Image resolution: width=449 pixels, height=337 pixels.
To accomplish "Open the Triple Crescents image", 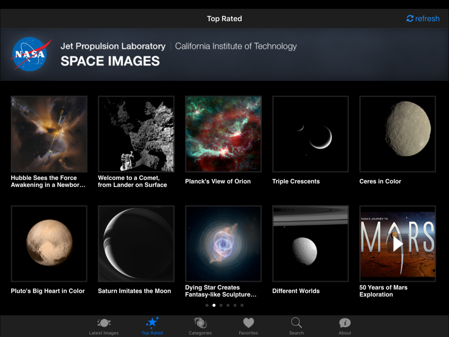I will 310,134.
